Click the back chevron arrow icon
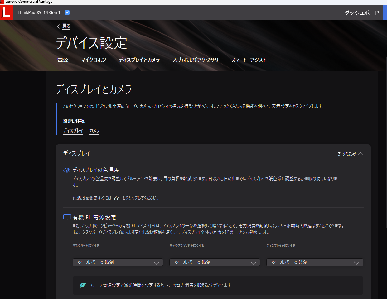 click(x=58, y=27)
